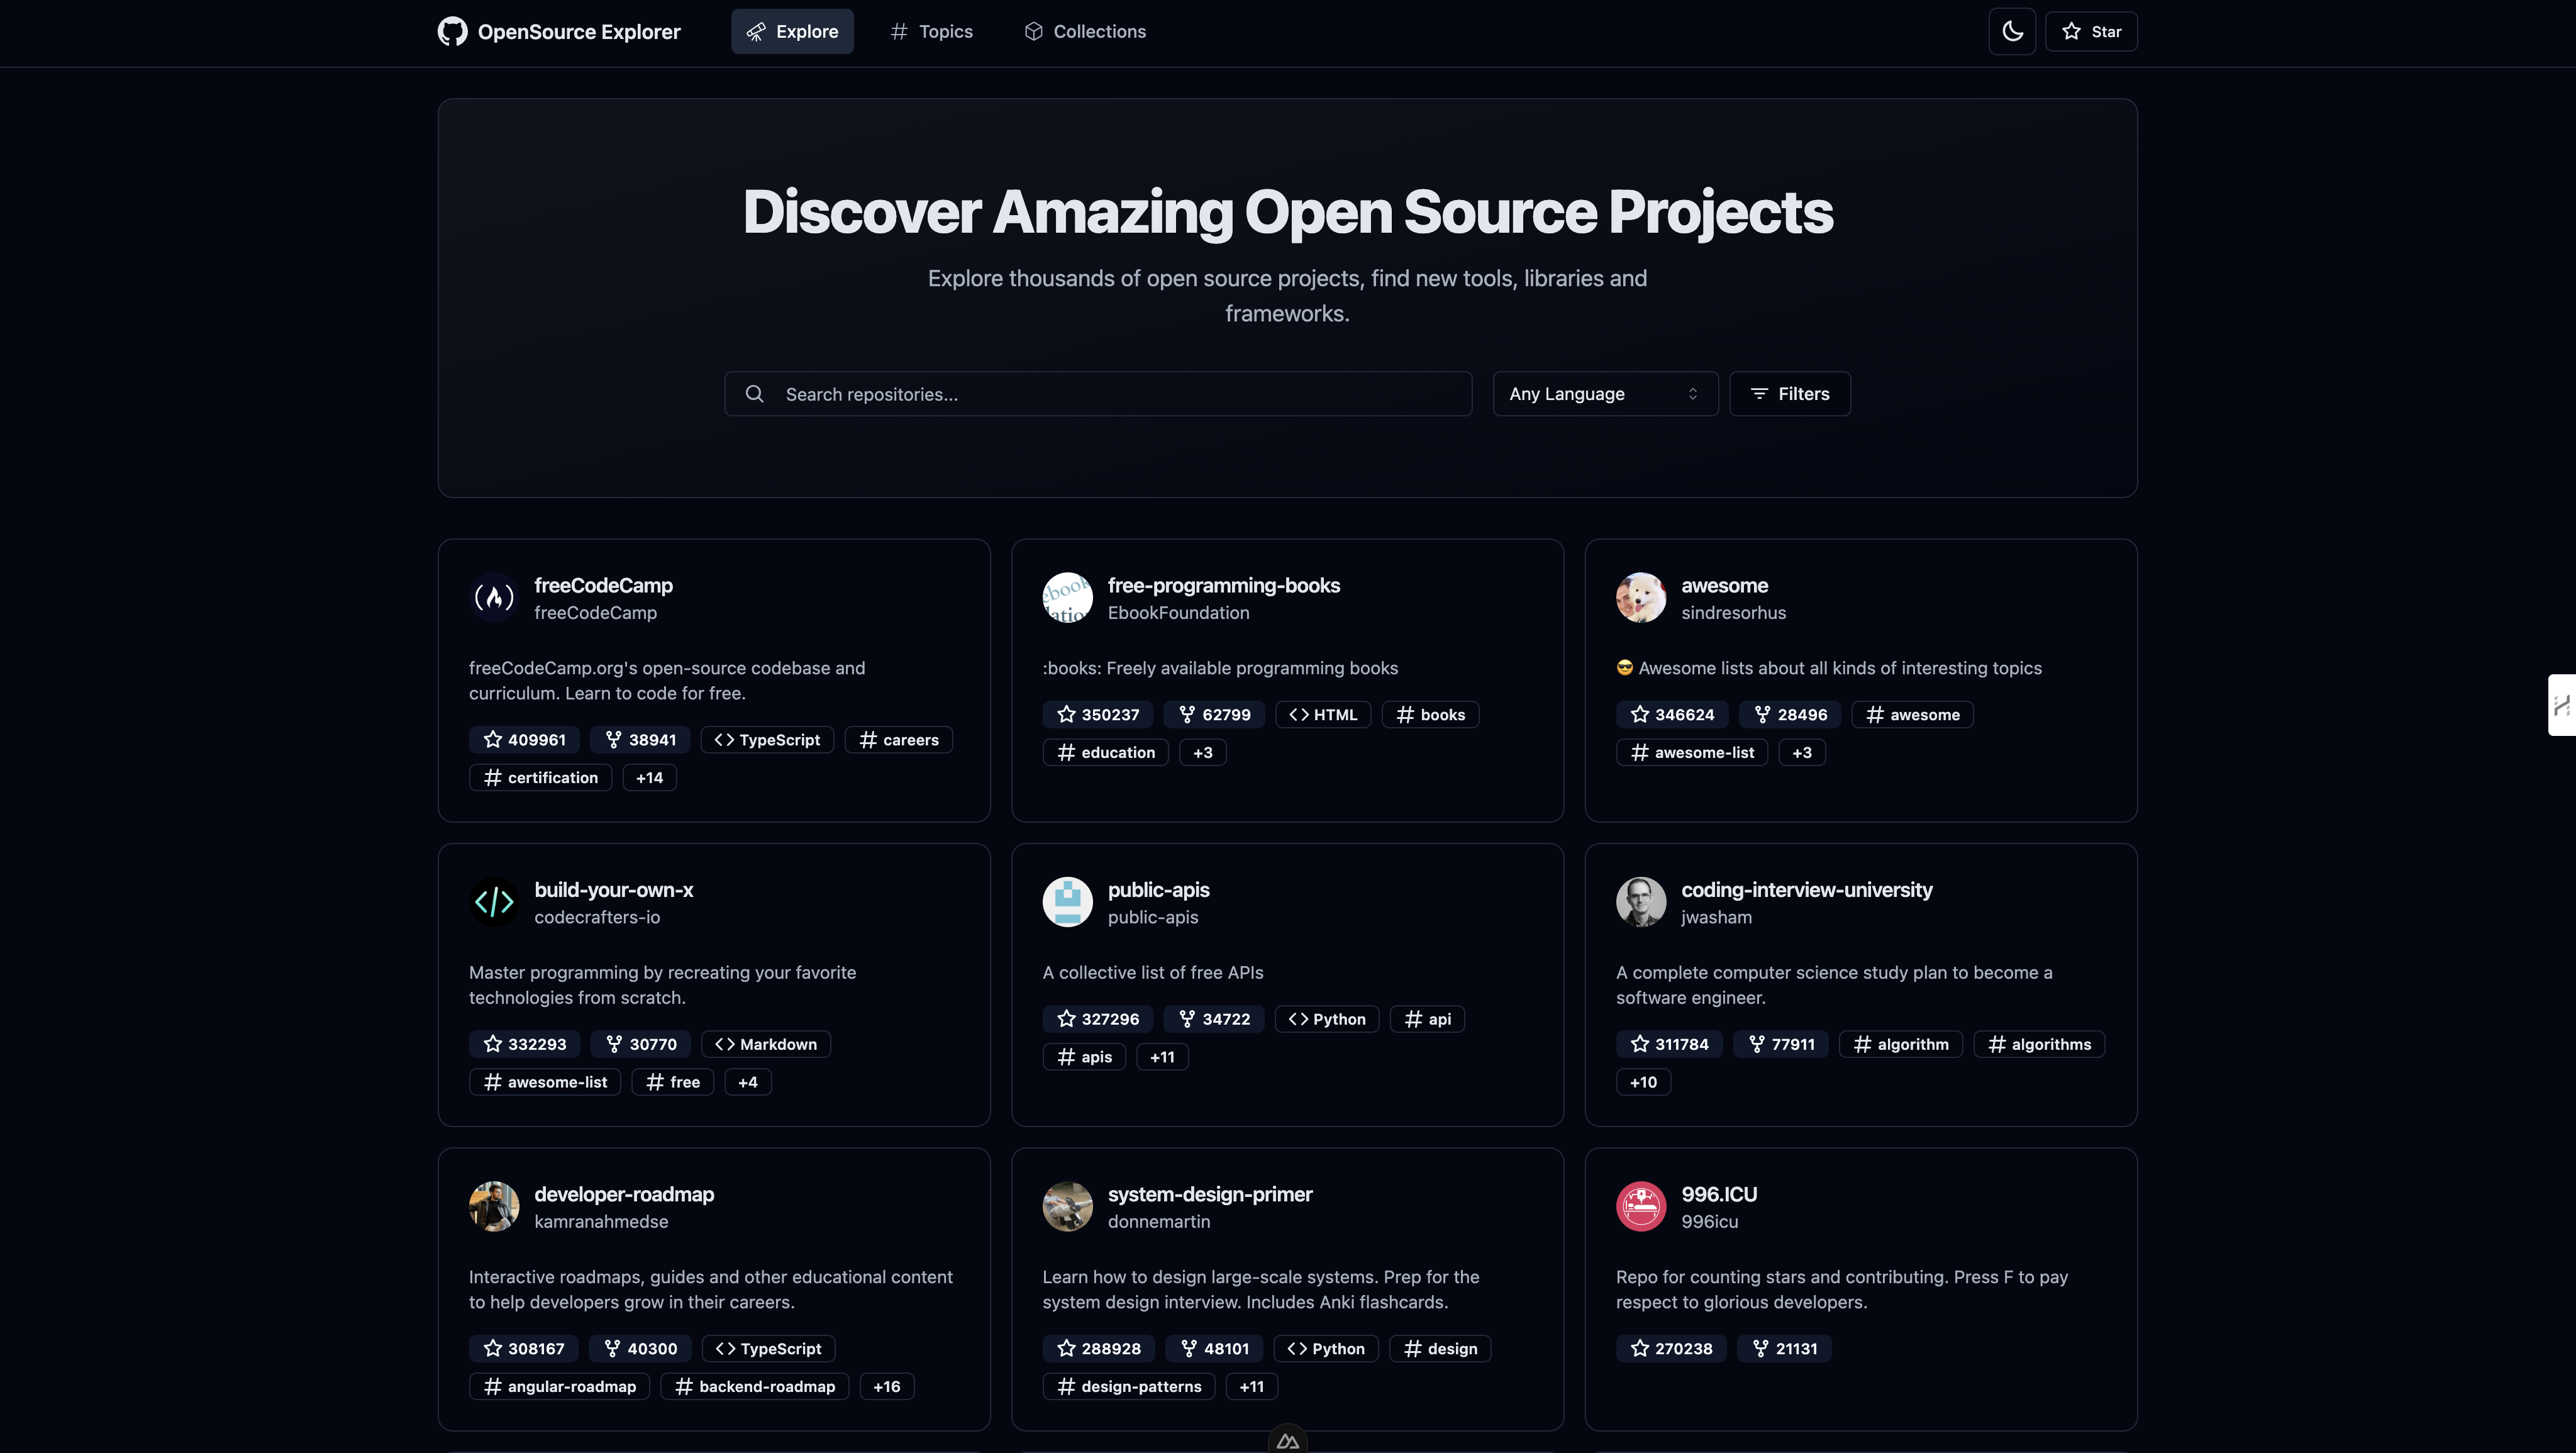Select the free topic tag
This screenshot has width=2576, height=1453.
(673, 1082)
